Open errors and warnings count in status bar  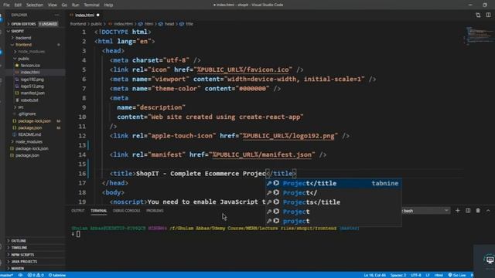(x=36, y=275)
